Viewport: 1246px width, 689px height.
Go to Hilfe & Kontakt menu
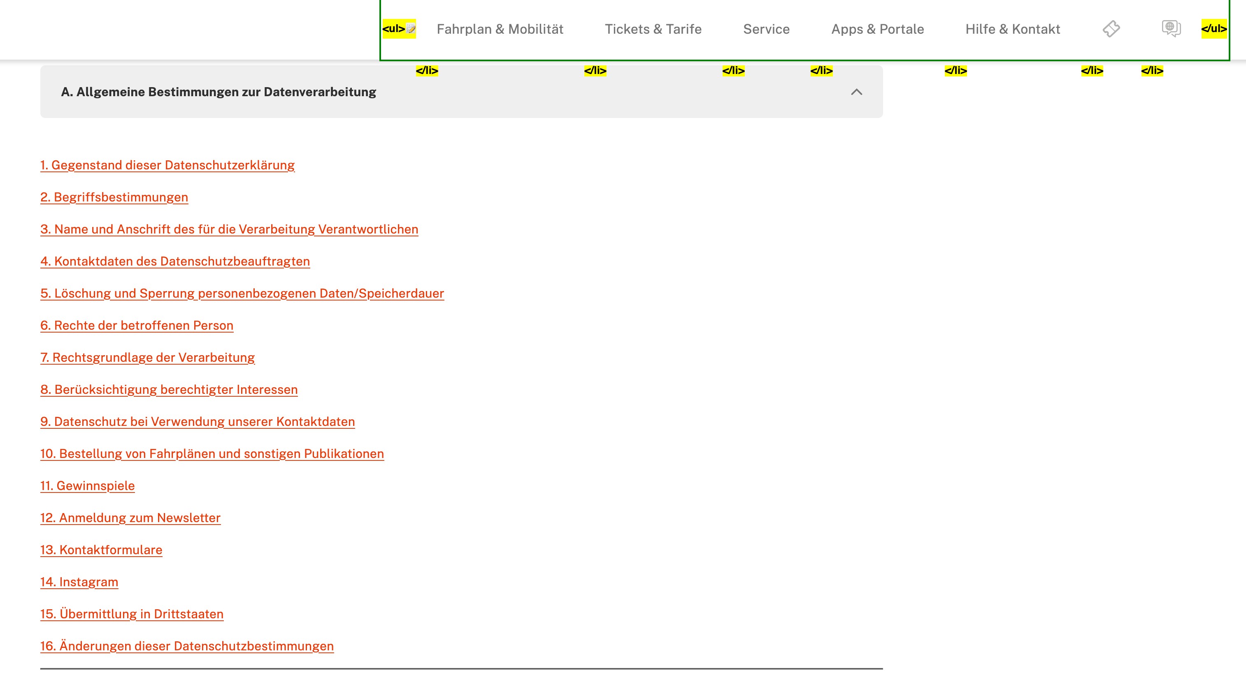[1012, 29]
